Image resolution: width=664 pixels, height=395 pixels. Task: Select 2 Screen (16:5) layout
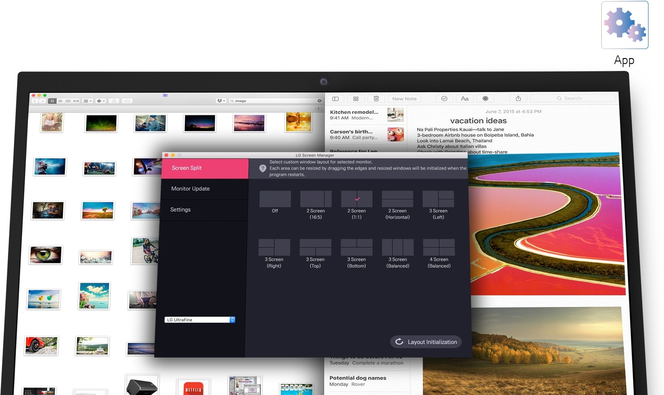pos(316,199)
